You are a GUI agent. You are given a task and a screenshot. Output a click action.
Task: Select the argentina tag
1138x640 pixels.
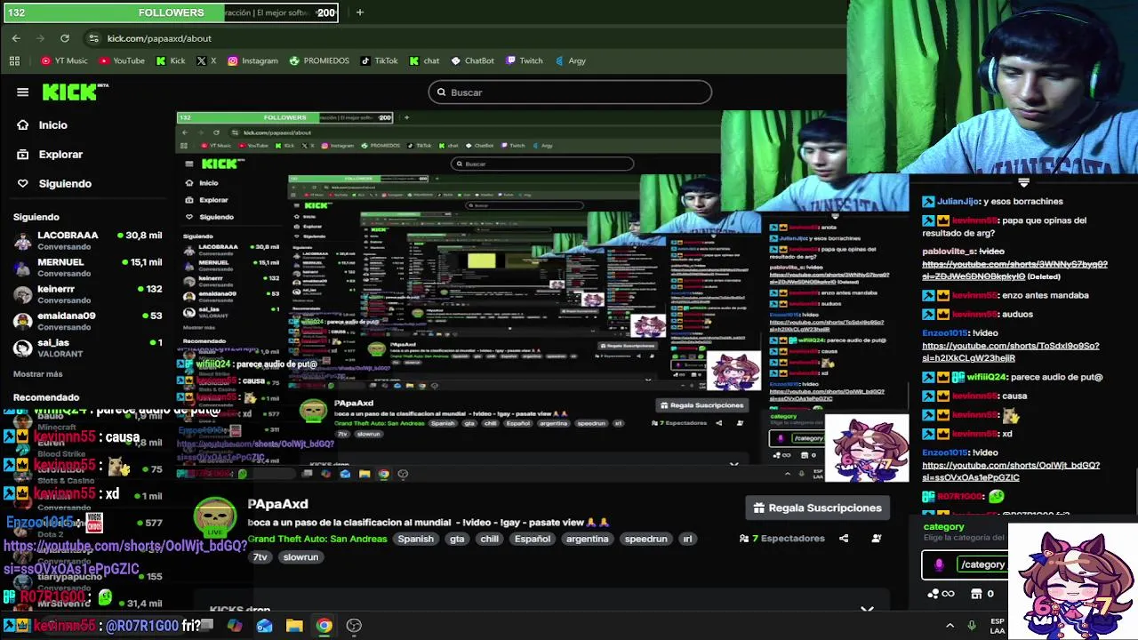(x=588, y=539)
